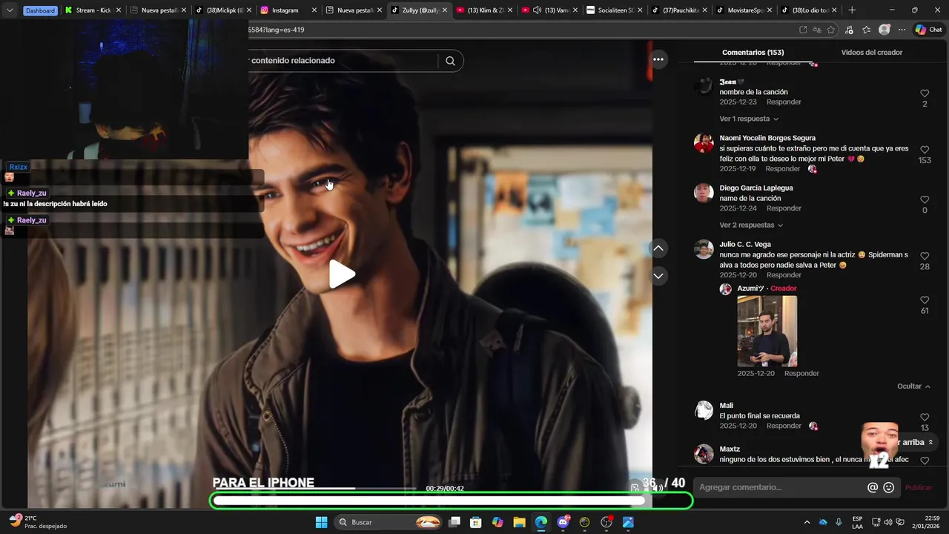Like Mali's comment
Image resolution: width=949 pixels, height=534 pixels.
[x=925, y=418]
